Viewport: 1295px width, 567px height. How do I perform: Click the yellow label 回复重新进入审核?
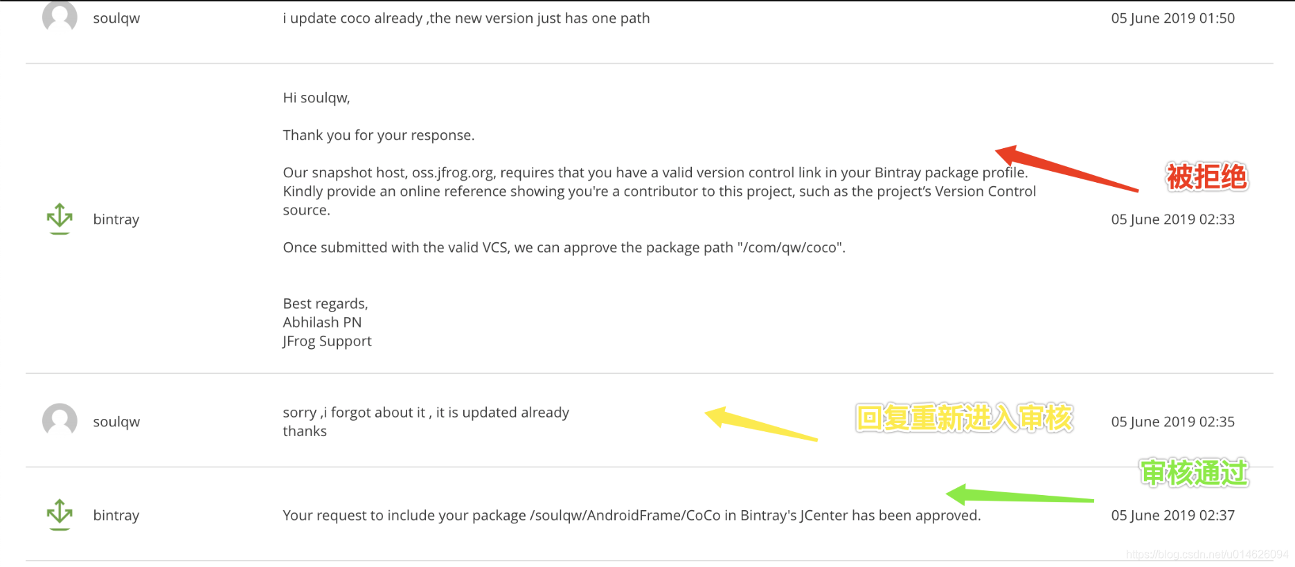[964, 418]
